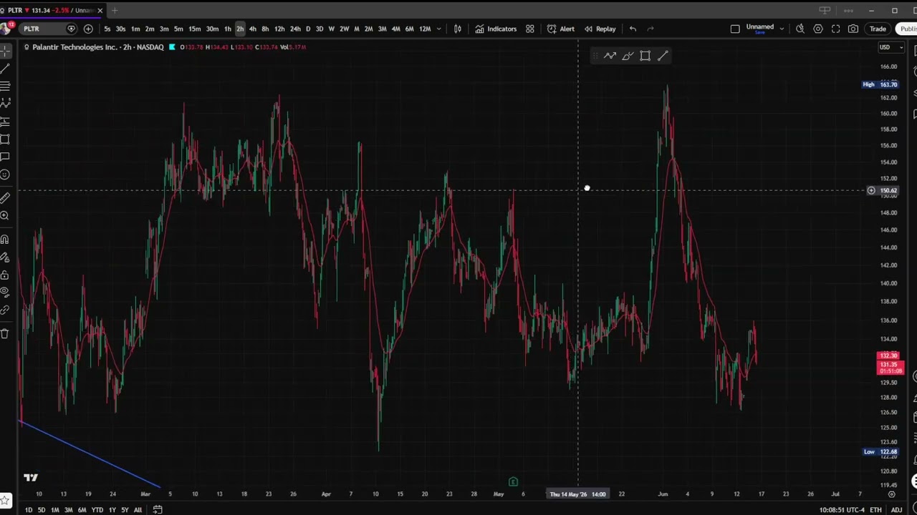Toggle ETH extended hours session
Viewport: 917px width, 515px height.
[875, 510]
